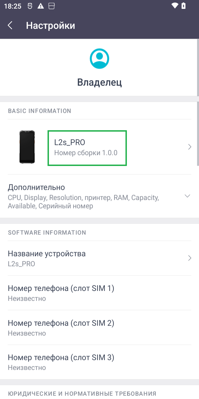Expand the Дополнительно section arrow
Viewport: 199px width, 399px height.
(187, 196)
